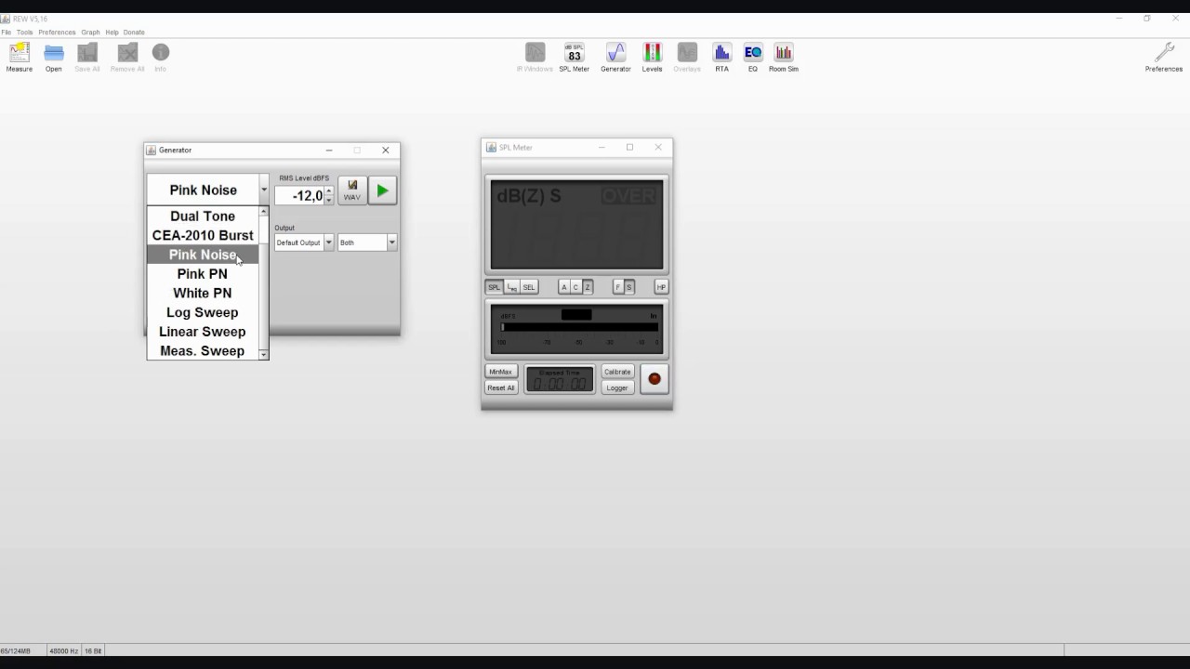Choose Dual Tone from signal list
This screenshot has height=669, width=1190.
point(203,216)
